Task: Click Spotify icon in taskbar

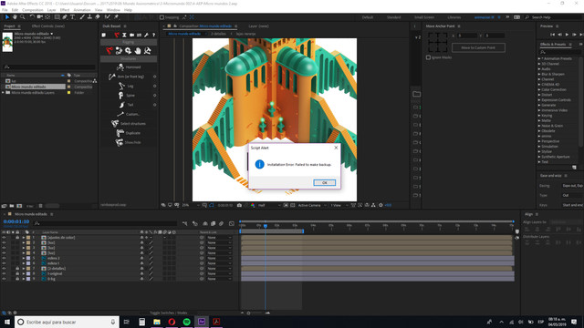Action: [x=186, y=322]
